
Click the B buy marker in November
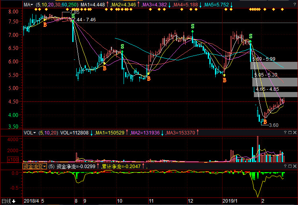149,79
